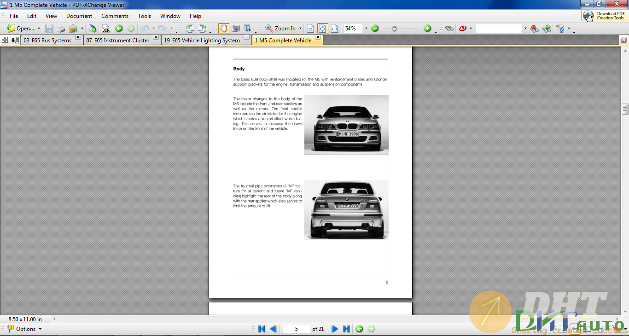Click the Download PDF Creation Tools button
The image size is (629, 336).
click(x=604, y=16)
